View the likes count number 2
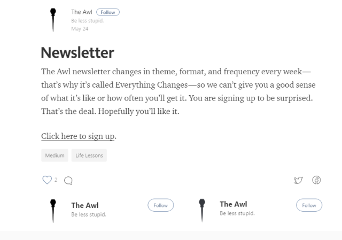 coord(56,180)
